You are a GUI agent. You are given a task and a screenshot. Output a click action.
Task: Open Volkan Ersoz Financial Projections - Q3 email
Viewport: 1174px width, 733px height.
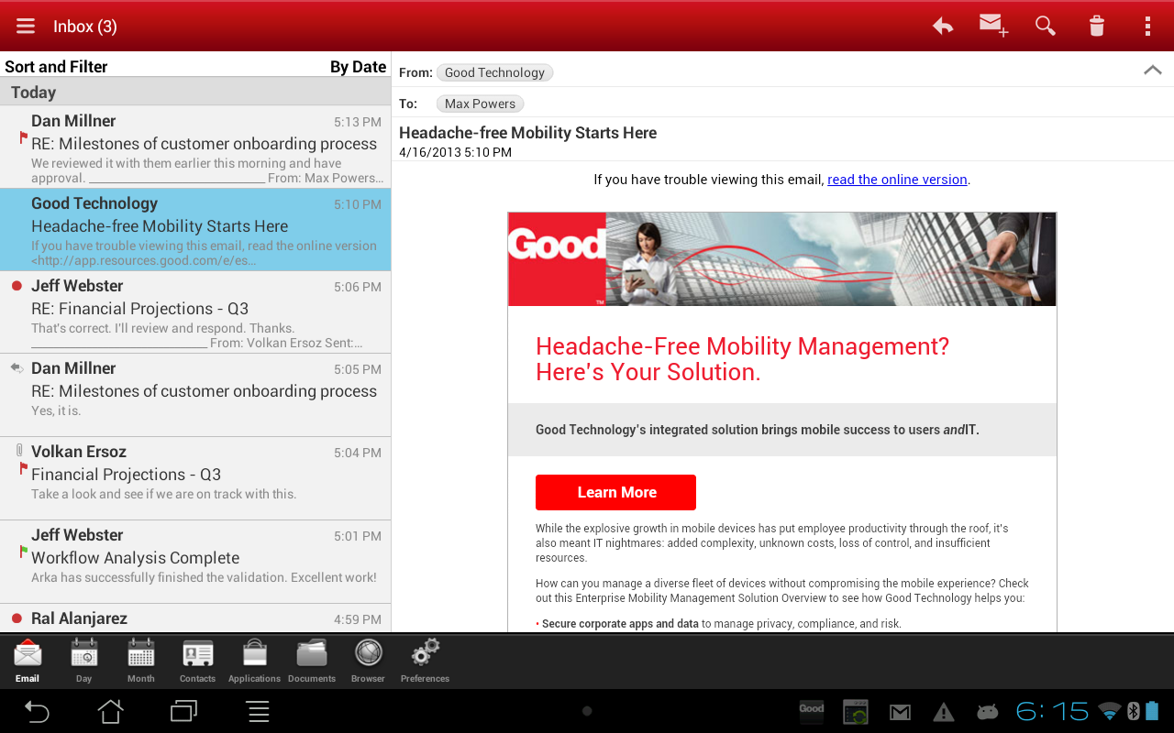click(x=195, y=478)
